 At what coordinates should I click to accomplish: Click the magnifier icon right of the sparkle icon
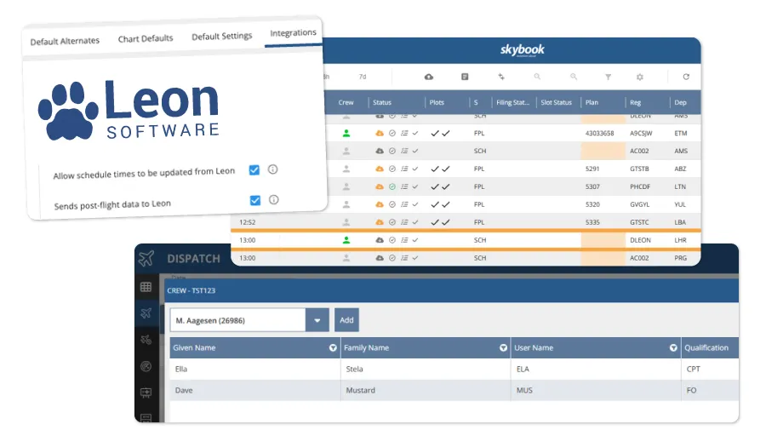pyautogui.click(x=537, y=77)
